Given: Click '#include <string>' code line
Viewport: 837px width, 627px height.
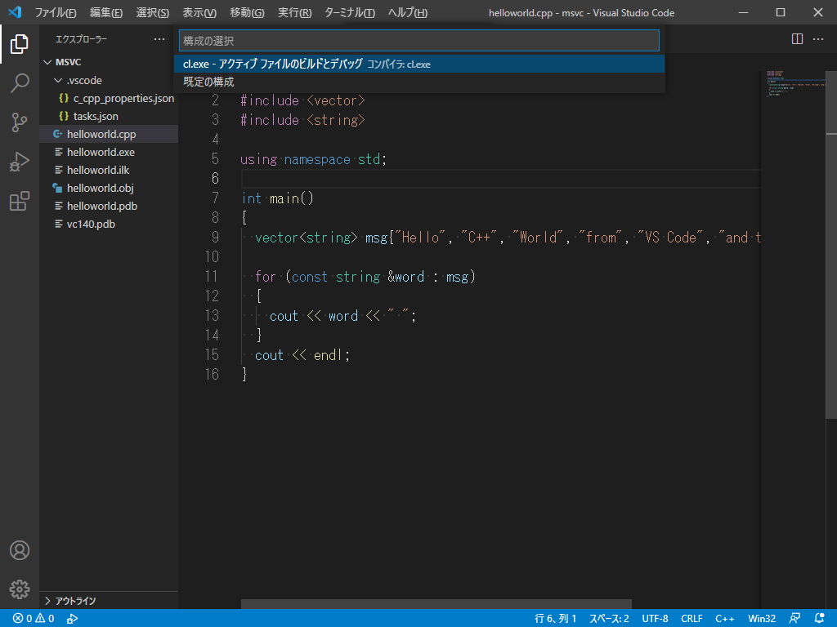Looking at the screenshot, I should tap(302, 120).
